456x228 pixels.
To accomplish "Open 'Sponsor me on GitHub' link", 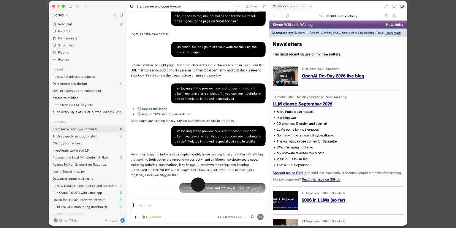I will 290,173.
